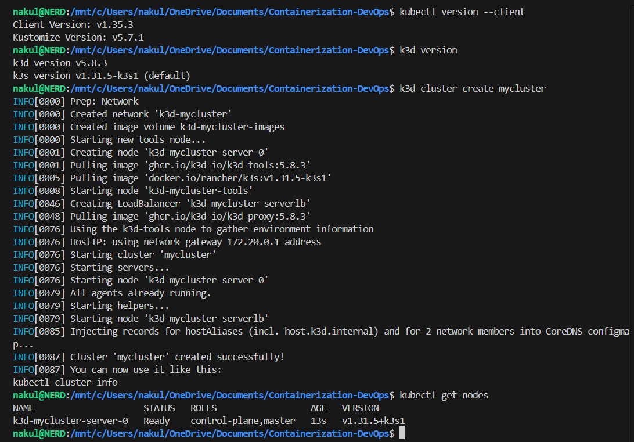Click the 'control-plane,master' roles value
The height and width of the screenshot is (442, 634).
click(x=243, y=421)
